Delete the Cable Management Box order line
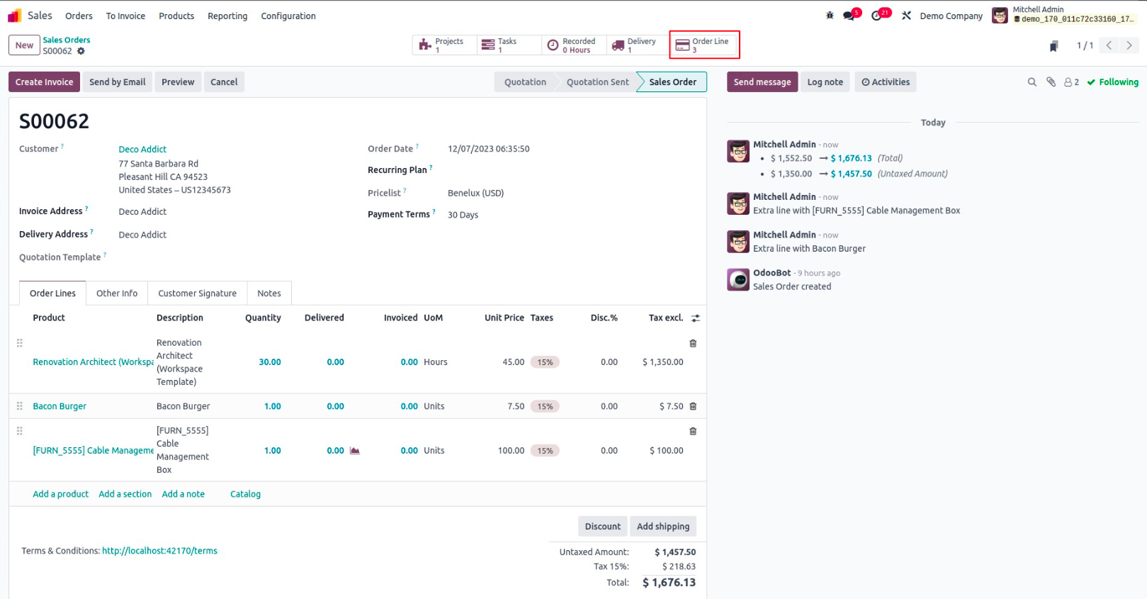The image size is (1147, 599). [x=693, y=431]
